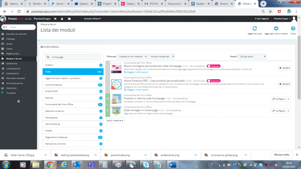This screenshot has width=301, height=169.
Task: Click the browser back arrow
Action: click(5, 11)
